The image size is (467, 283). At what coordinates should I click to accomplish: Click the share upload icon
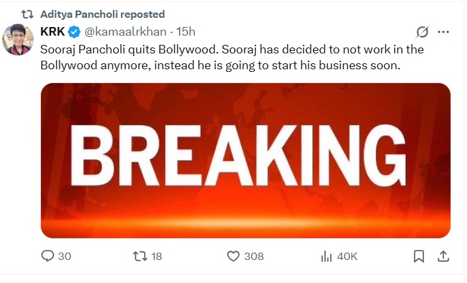pyautogui.click(x=443, y=257)
